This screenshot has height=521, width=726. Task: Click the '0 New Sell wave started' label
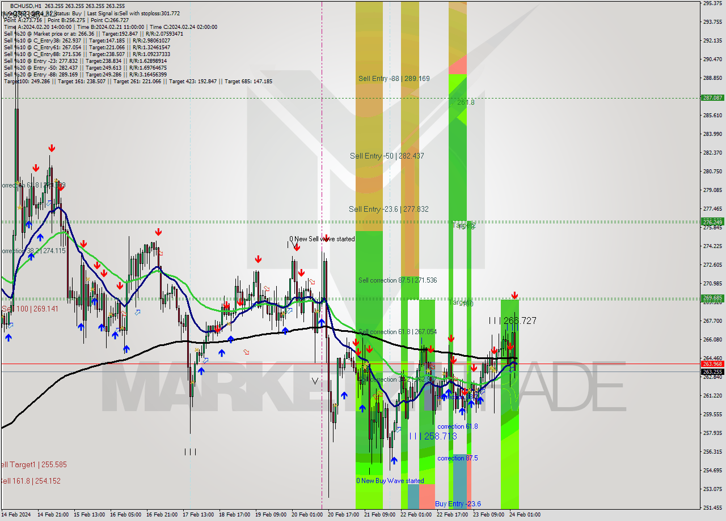pos(322,239)
